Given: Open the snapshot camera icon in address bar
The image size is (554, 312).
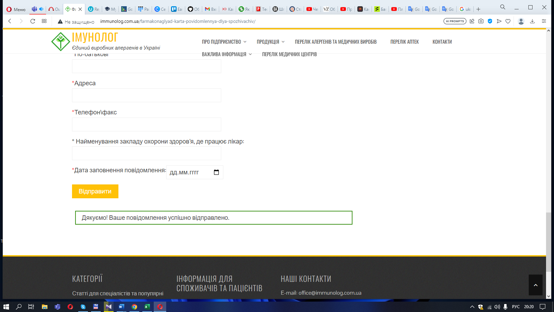Looking at the screenshot, I should tap(481, 21).
